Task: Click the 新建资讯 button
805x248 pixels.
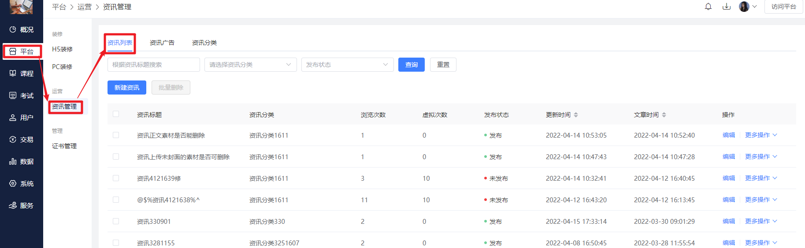Action: pyautogui.click(x=127, y=88)
